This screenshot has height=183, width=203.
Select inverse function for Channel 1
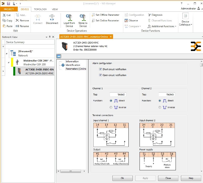(x=111, y=107)
